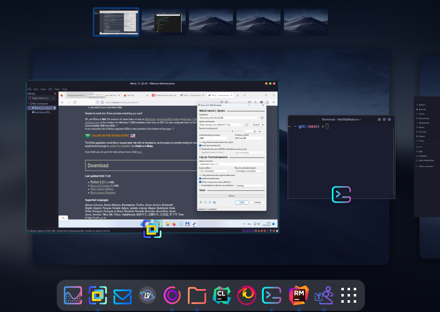Click Windows Start button in VM
Viewport: 440px width, 312px height.
(142, 224)
